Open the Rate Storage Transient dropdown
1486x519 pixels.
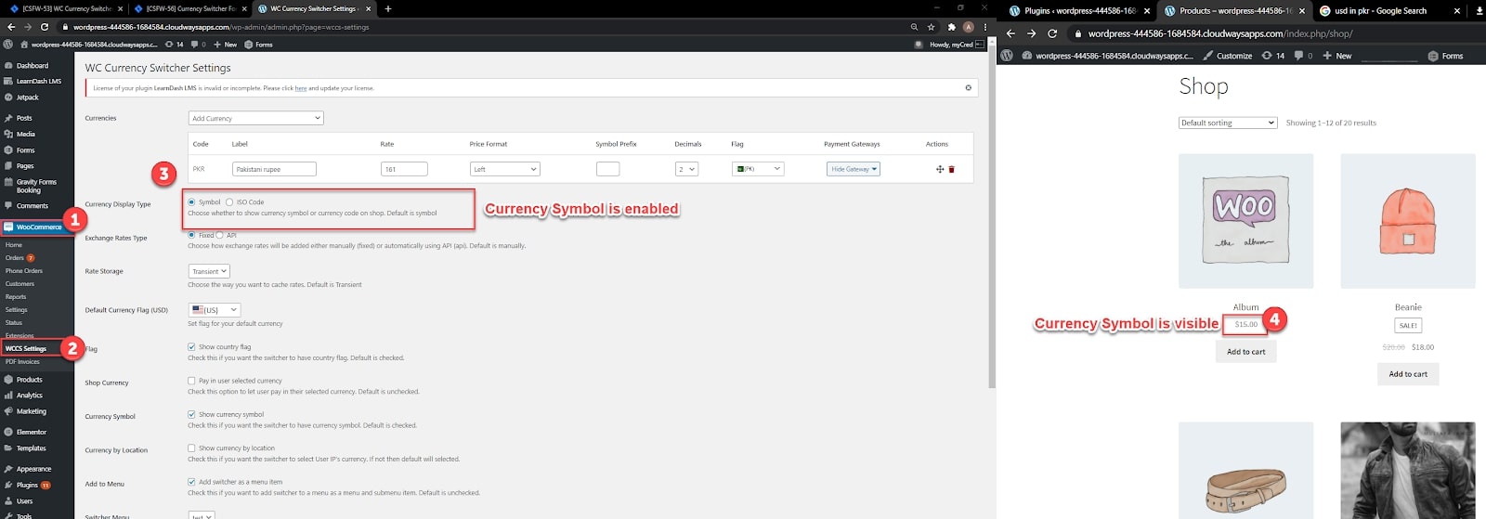click(x=208, y=271)
